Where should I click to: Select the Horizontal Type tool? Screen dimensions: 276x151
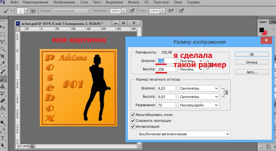(x=3, y=138)
